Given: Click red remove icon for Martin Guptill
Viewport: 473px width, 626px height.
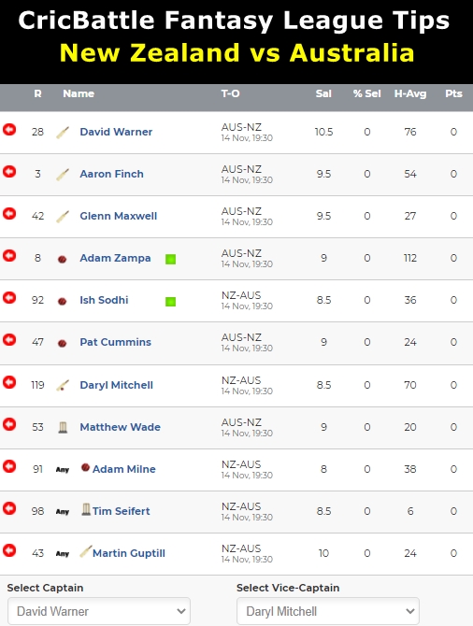Looking at the screenshot, I should pos(9,550).
